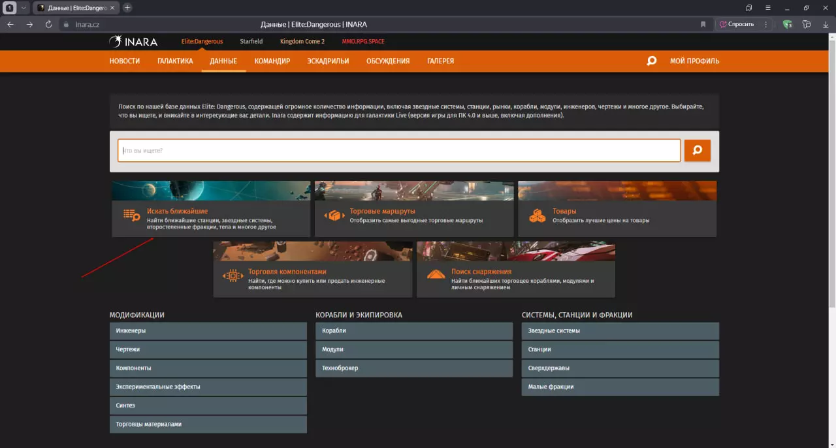Open the 'ГАЛЕРЕЯ' menu
Image resolution: width=836 pixels, height=448 pixels.
point(441,61)
